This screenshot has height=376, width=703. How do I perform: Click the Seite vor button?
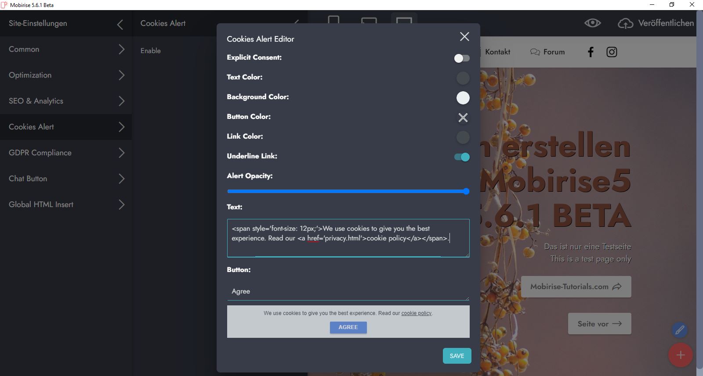600,324
